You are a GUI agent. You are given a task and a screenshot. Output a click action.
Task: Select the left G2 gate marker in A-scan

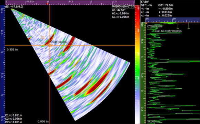coord(178,26)
